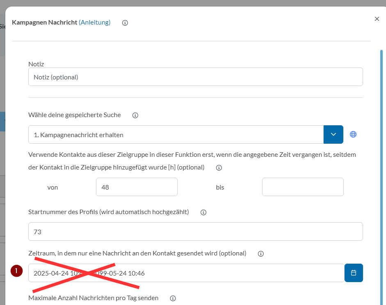
Task: Open the calendar date picker button
Action: coord(354,273)
